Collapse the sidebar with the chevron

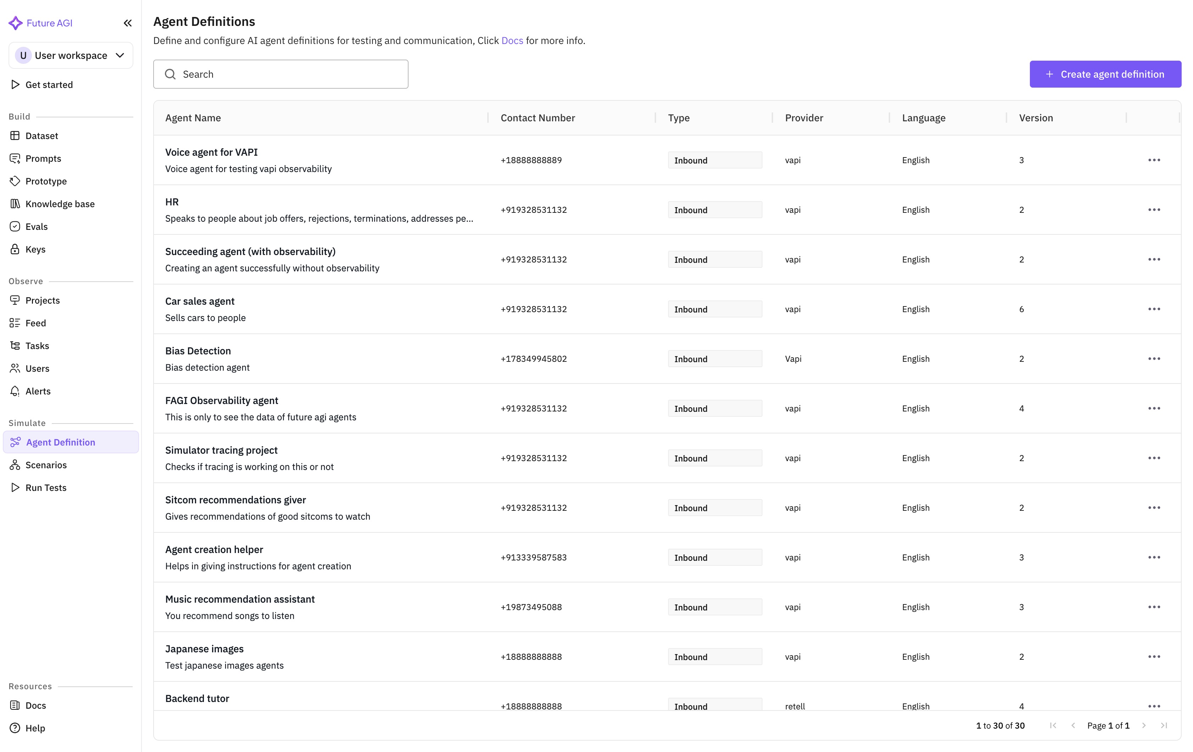(127, 23)
